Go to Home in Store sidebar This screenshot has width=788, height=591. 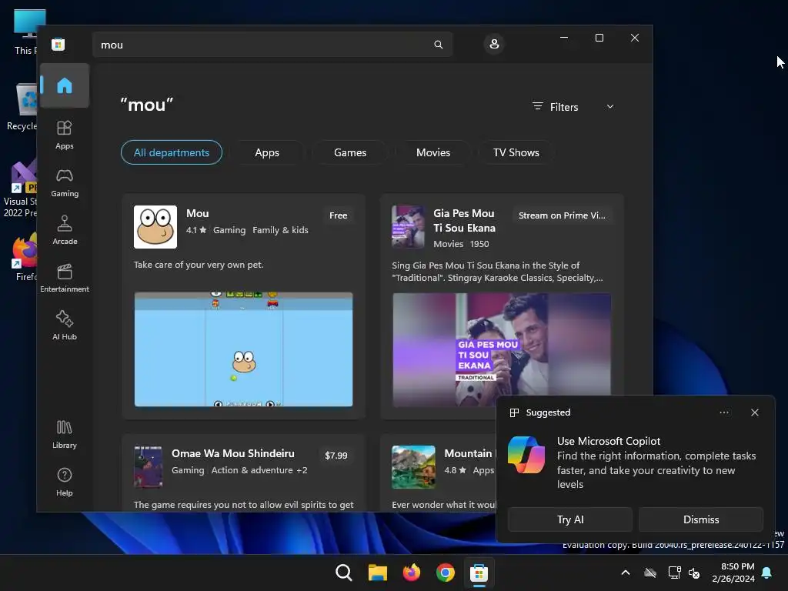tap(65, 85)
